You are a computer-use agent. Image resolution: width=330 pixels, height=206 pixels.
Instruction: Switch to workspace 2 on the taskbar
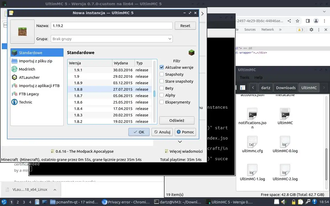tap(18, 202)
